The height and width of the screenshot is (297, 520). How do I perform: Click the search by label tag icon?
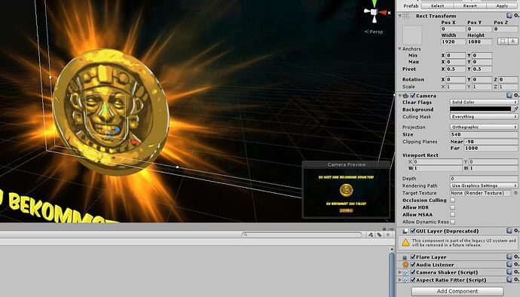379,234
